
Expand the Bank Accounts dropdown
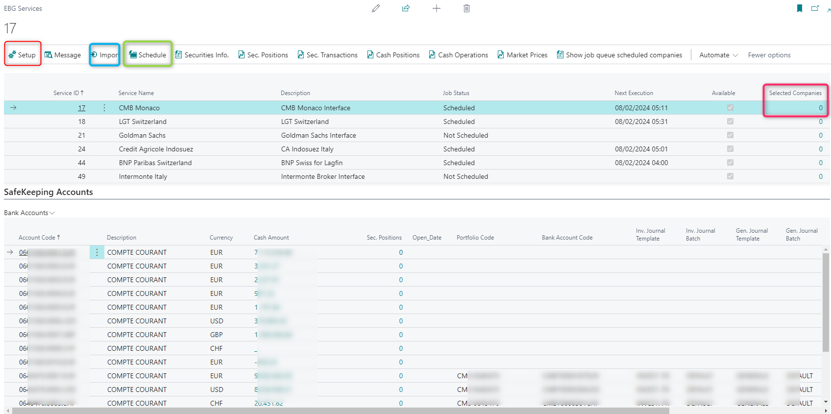(x=29, y=213)
